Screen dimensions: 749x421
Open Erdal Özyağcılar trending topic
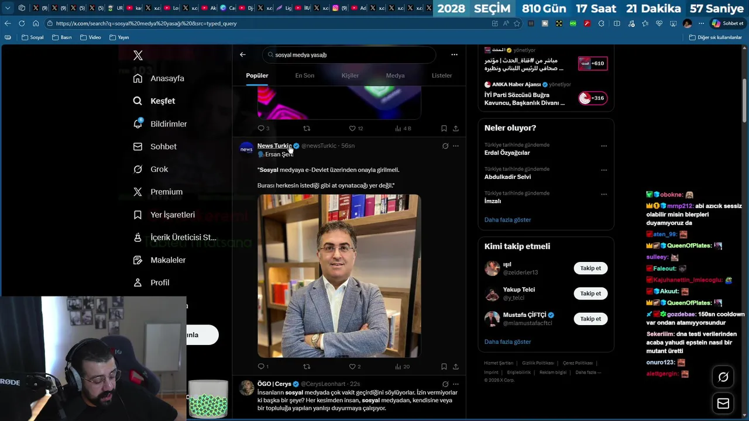507,153
